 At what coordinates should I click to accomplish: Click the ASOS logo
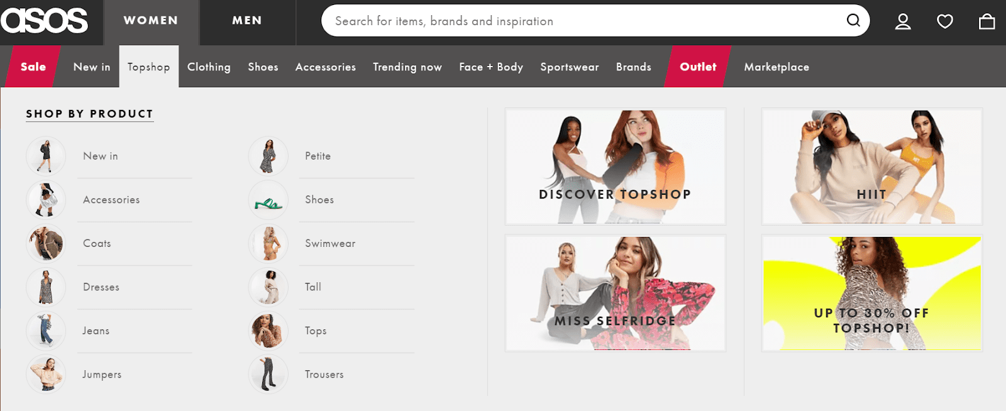(44, 21)
